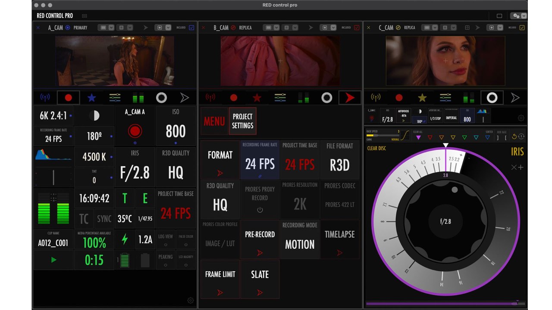Viewport: 552px width, 310px height.
Task: Click B_CAM wireless connection icon
Action: (x=210, y=98)
